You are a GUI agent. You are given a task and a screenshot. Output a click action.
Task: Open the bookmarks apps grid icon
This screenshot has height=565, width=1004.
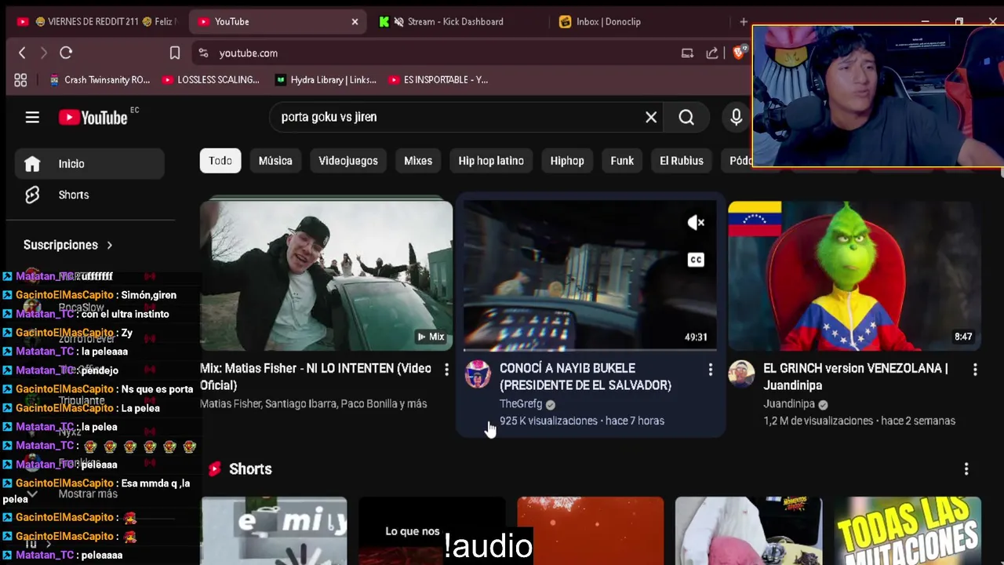coord(20,79)
